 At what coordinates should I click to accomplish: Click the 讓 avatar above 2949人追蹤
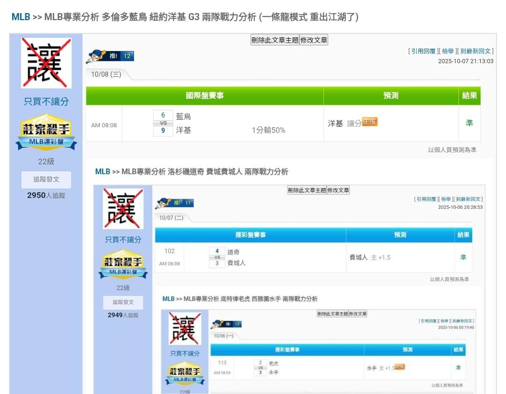click(x=123, y=209)
